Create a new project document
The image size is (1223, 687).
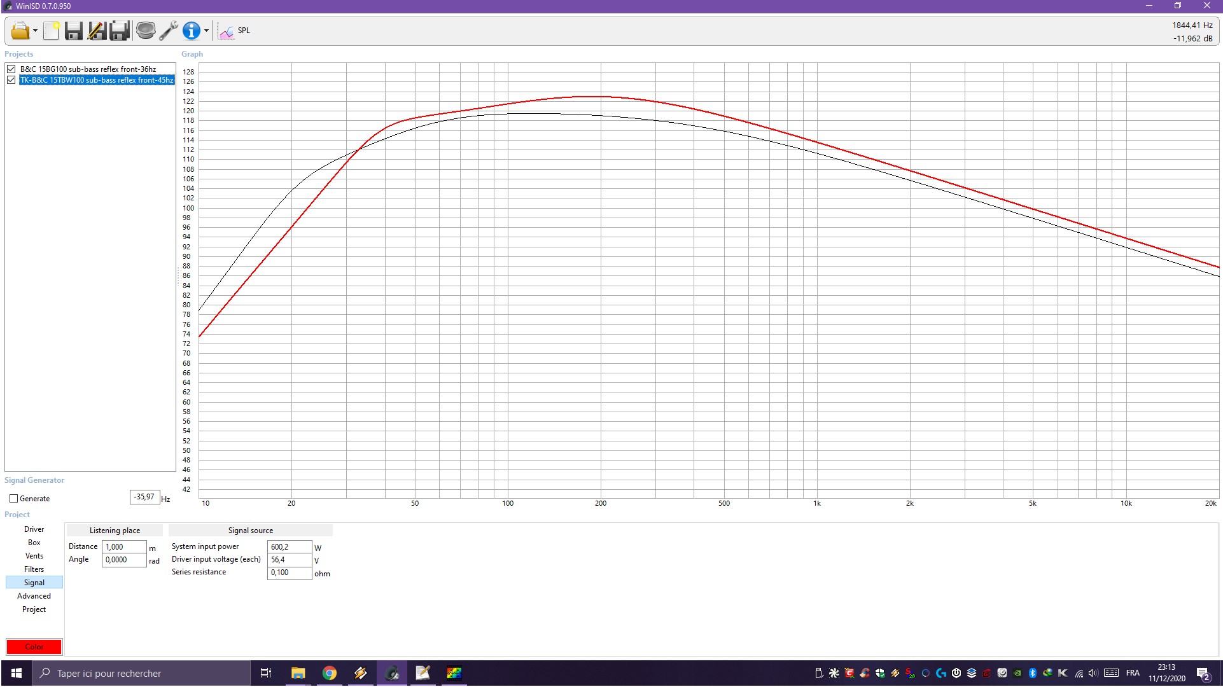pos(52,31)
